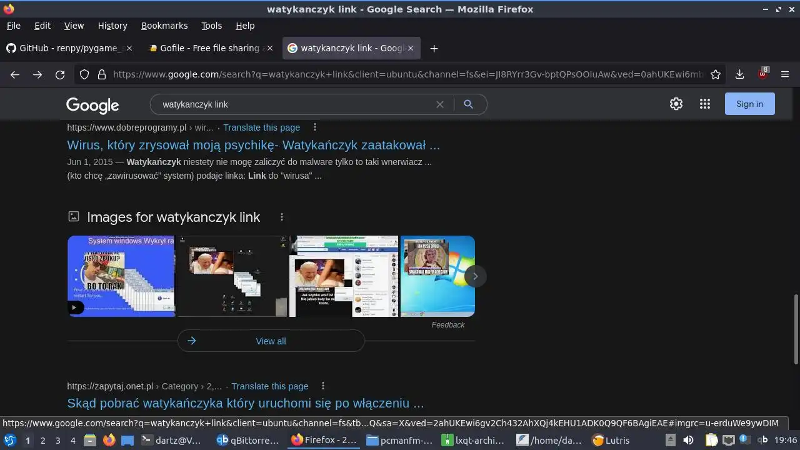Screen dimensions: 800x450
Task: Open the qBittorrent taskbar window
Action: point(249,440)
